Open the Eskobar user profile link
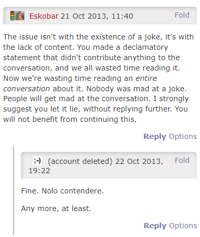The height and width of the screenshot is (237, 200). [44, 16]
